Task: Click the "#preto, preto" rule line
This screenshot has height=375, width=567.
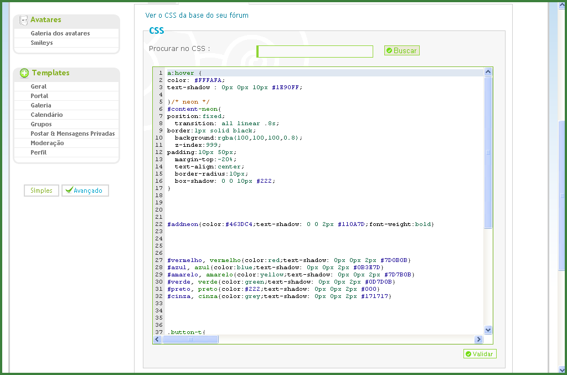Action: click(274, 289)
